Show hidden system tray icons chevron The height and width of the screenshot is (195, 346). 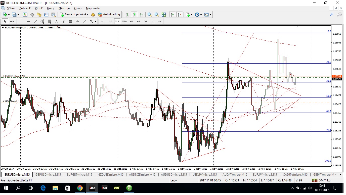point(292,188)
